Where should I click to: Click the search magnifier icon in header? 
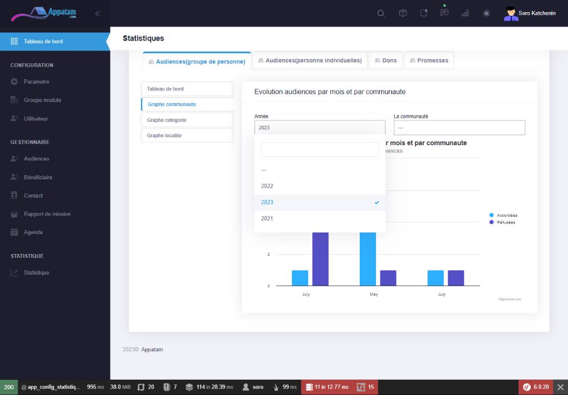381,13
